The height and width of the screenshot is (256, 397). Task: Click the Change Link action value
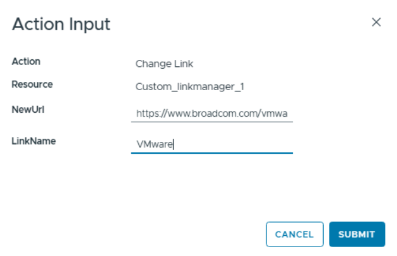click(x=164, y=64)
